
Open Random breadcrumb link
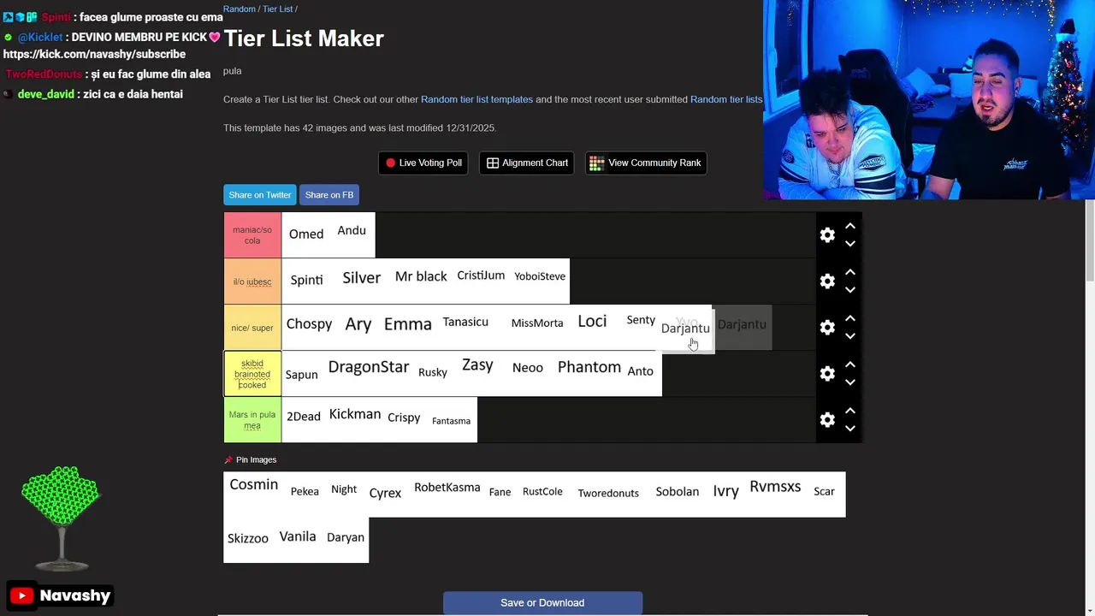[240, 9]
